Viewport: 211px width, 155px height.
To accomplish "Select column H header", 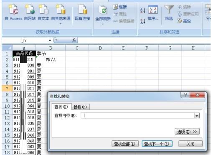I will pos(193,48).
